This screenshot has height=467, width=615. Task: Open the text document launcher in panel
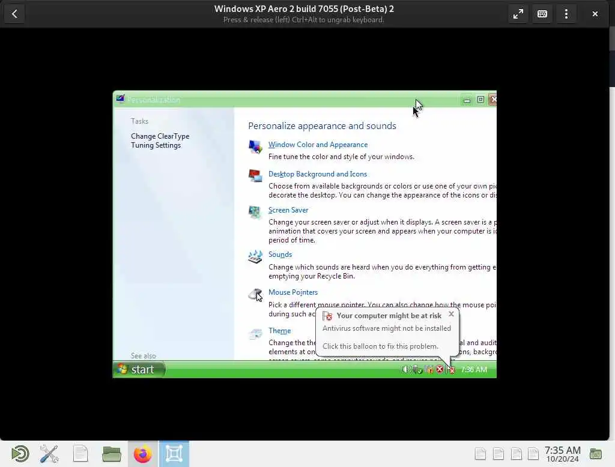coord(80,454)
